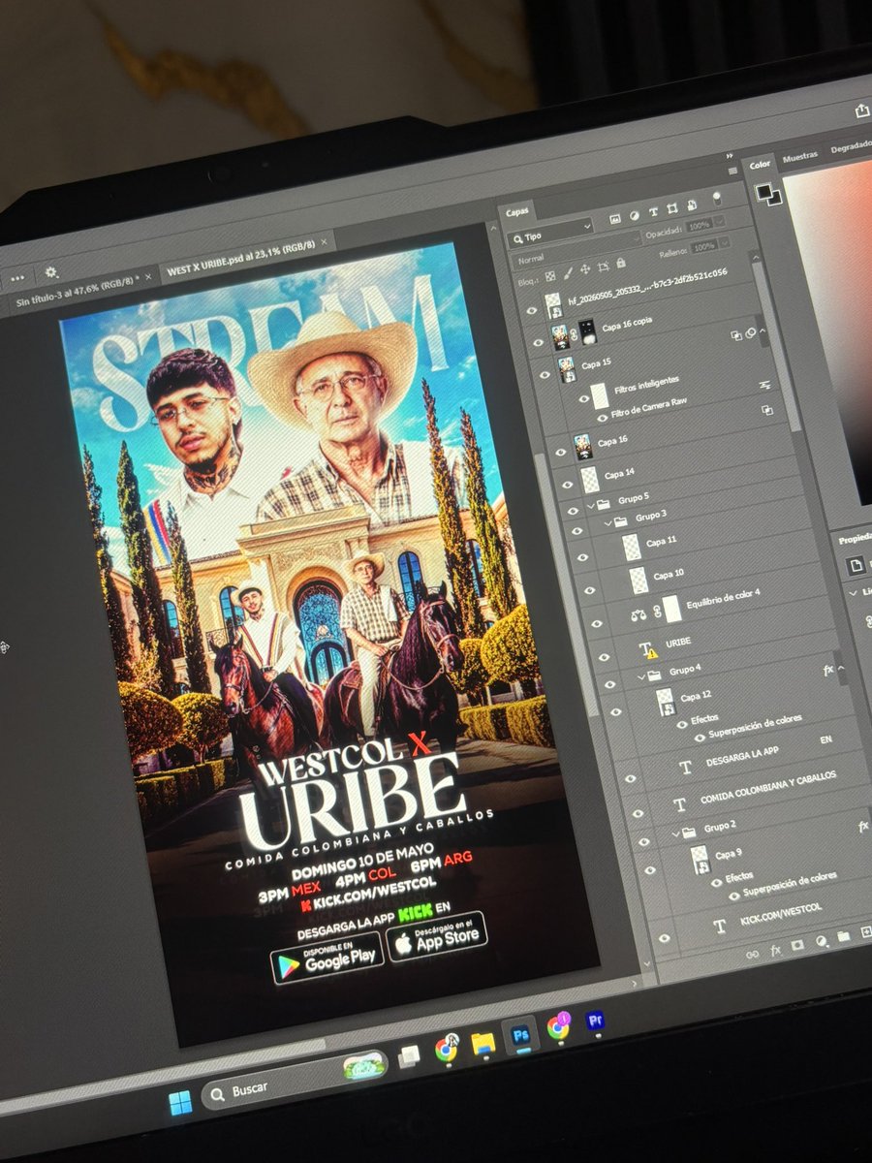Enable the smart object filter icon

click(x=692, y=204)
